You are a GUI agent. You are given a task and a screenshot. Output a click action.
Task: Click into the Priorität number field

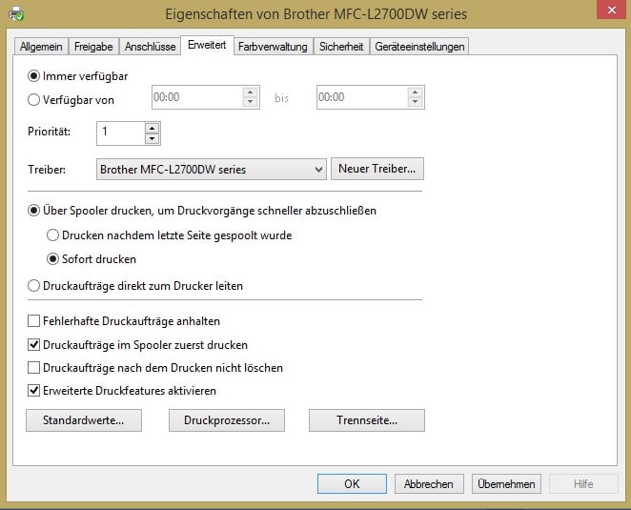tap(120, 133)
